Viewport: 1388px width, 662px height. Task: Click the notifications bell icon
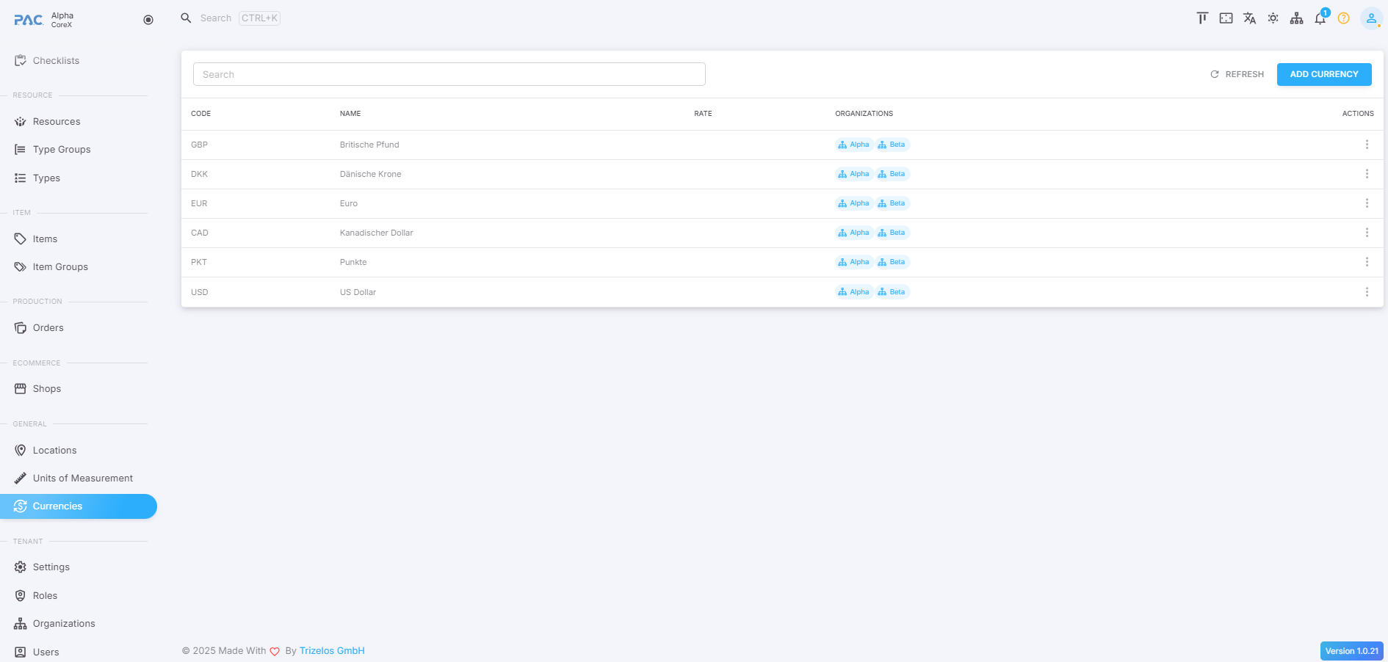point(1320,18)
